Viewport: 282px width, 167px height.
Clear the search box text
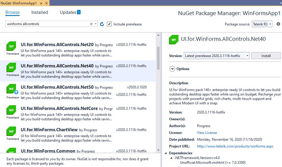[x=91, y=24]
